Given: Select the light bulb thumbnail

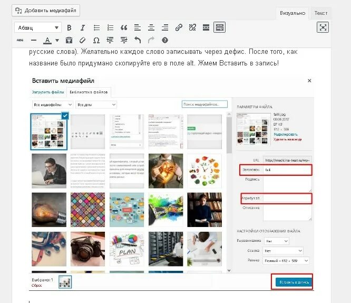Looking at the screenshot, I should [x=49, y=210].
